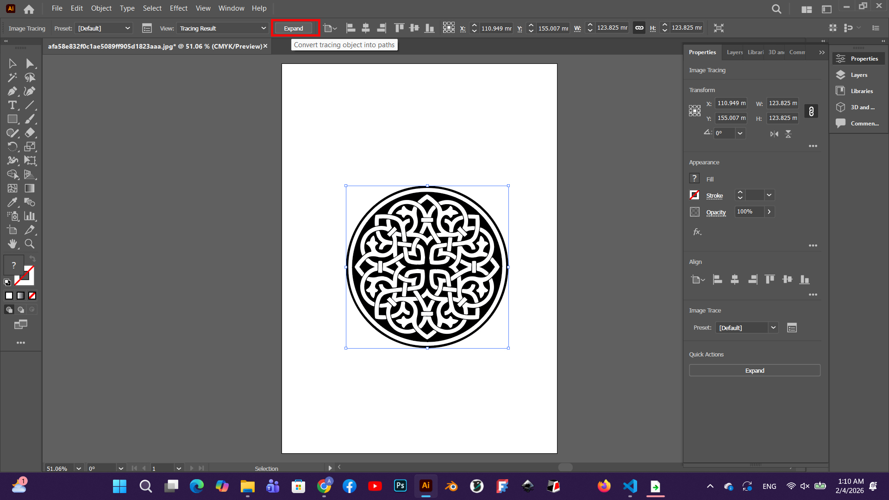Select the Type tool
Screen dimensions: 889x500
[x=13, y=105]
